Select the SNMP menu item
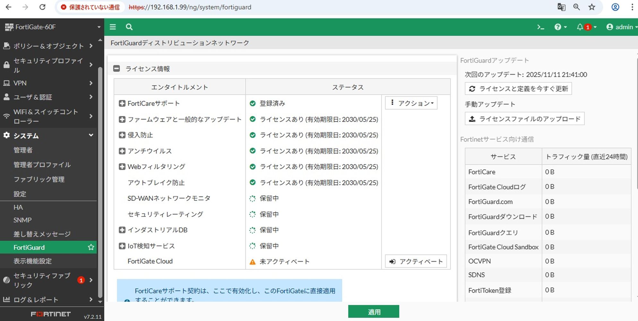This screenshot has width=638, height=321. pos(22,220)
